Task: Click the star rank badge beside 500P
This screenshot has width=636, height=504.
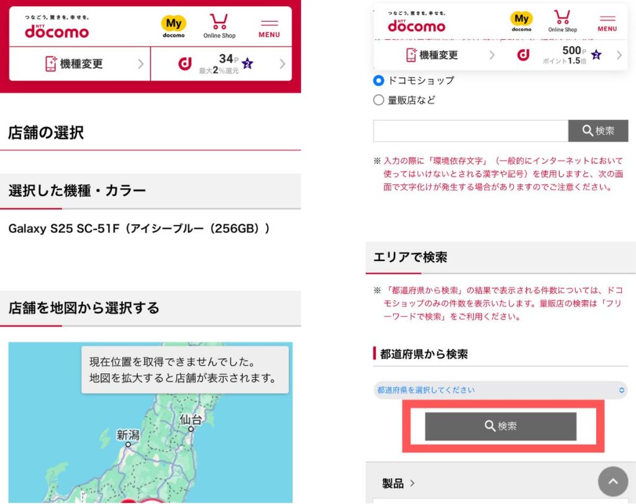Action: pos(596,55)
